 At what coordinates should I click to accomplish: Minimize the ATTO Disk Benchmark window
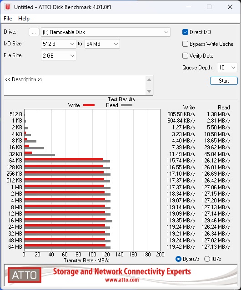(x=189, y=7)
